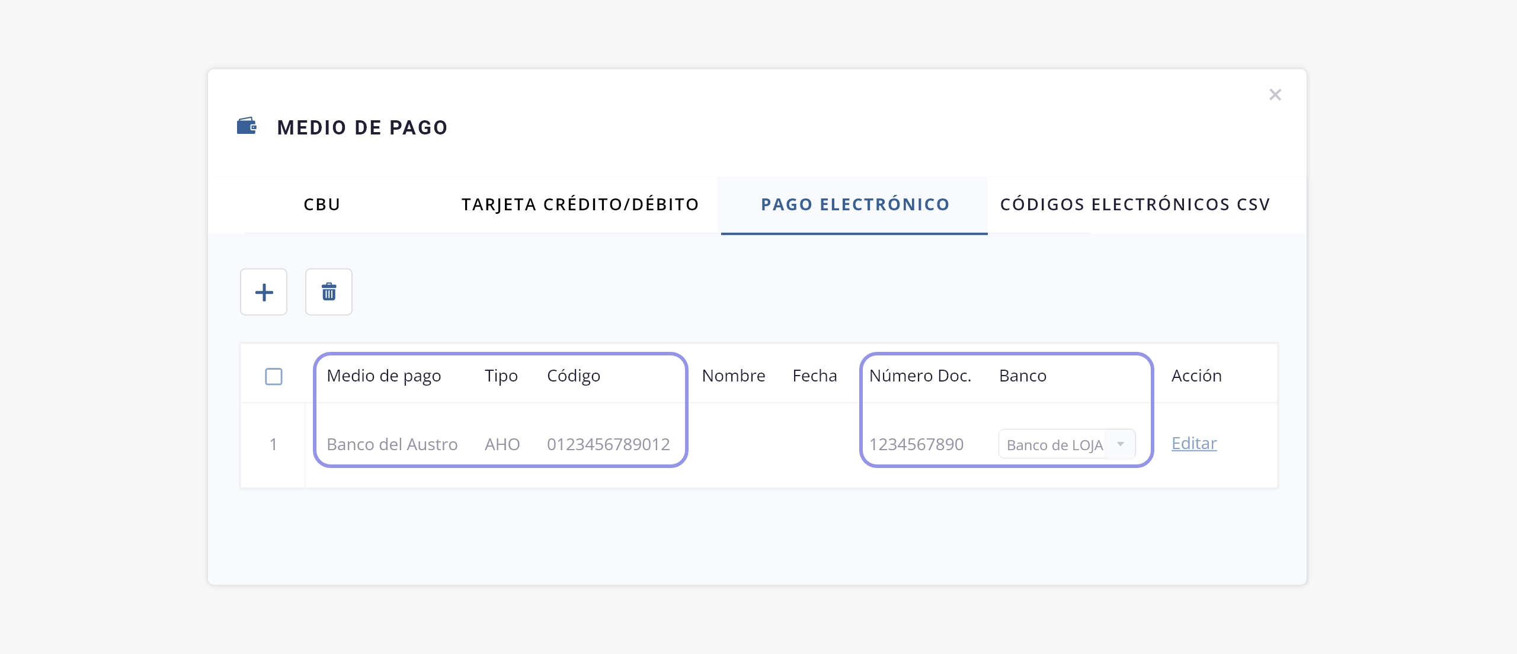This screenshot has height=654, width=1517.
Task: Open the Tarjeta Crédito/Débito tab
Action: pyautogui.click(x=580, y=204)
